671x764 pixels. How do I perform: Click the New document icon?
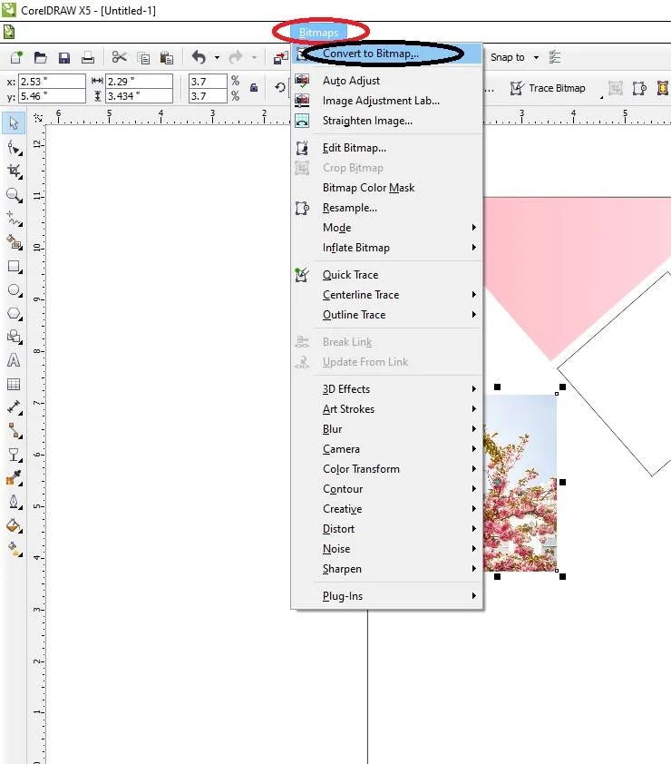click(x=16, y=57)
